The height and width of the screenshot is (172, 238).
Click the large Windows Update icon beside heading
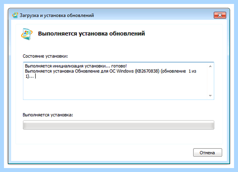[27, 34]
